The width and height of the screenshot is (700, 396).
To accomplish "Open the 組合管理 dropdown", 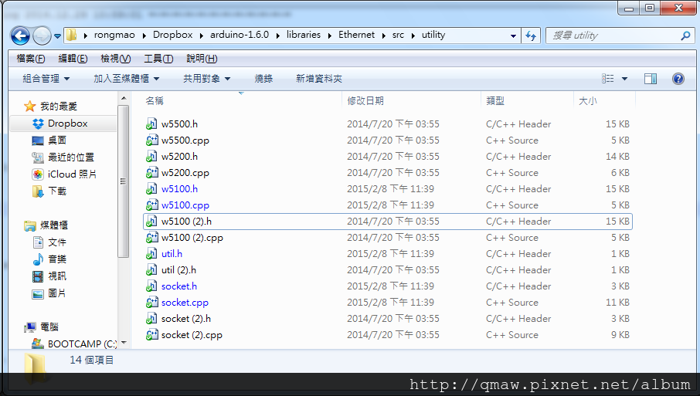I will click(46, 79).
